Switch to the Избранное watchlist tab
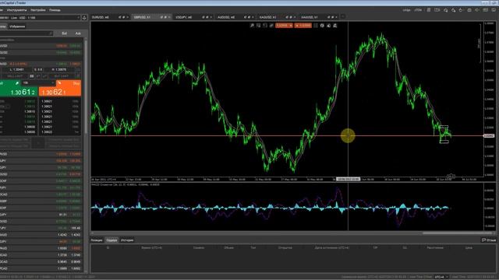This screenshot has width=499, height=280. pos(17,26)
